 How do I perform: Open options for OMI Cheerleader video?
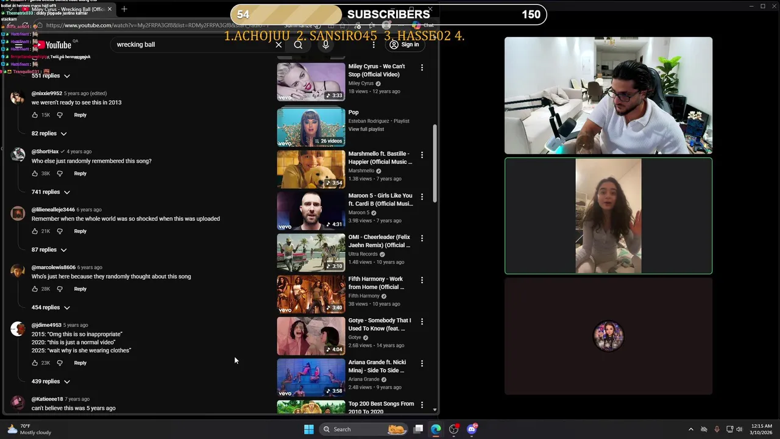(422, 238)
